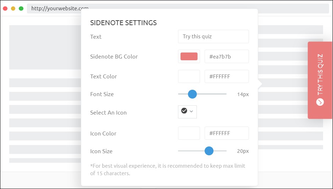The image size is (333, 189).
Task: Click the green window dot in the mock browser
Action: click(x=21, y=9)
